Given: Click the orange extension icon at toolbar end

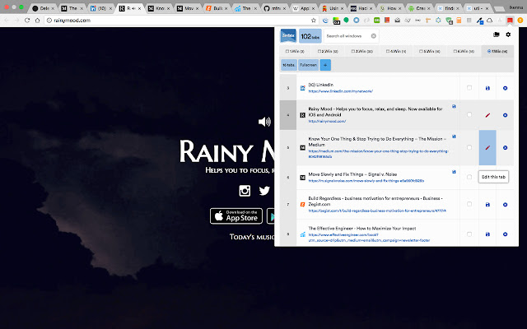Looking at the screenshot, I should click(x=520, y=21).
